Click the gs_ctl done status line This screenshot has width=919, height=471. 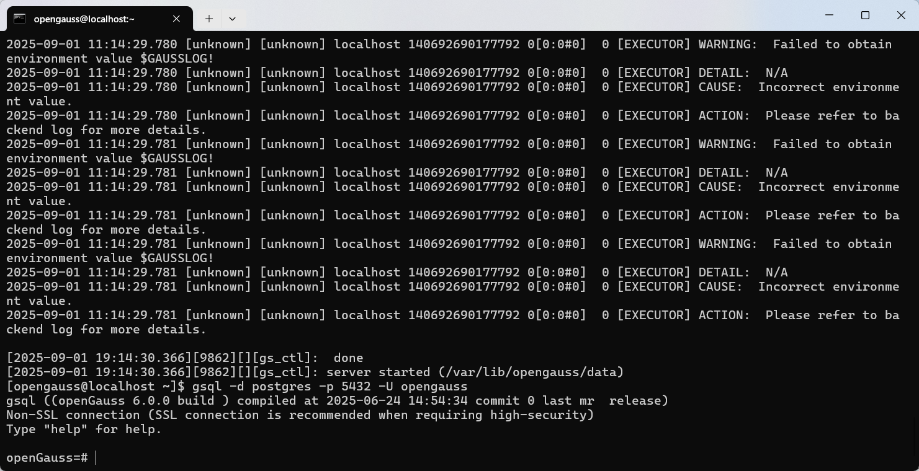pyautogui.click(x=185, y=358)
